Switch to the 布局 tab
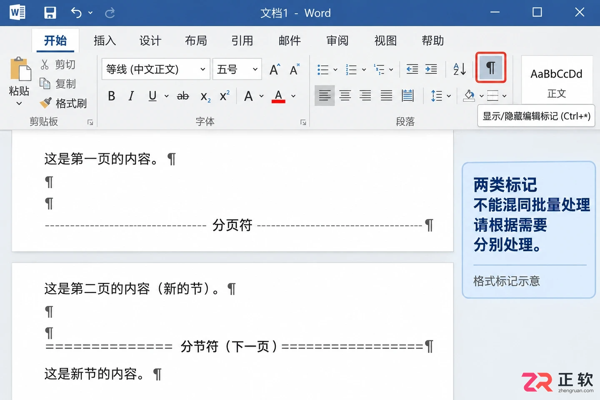The image size is (600, 400). (196, 40)
